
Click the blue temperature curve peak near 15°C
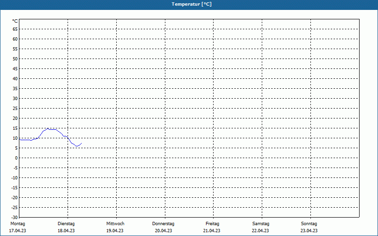48,129
